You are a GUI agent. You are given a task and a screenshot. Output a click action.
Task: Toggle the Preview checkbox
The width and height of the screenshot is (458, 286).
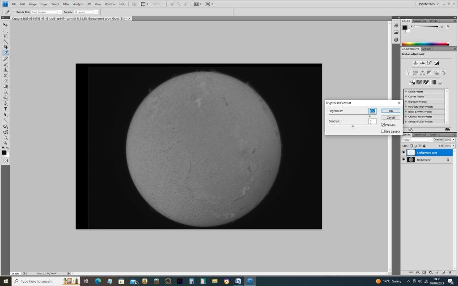click(383, 125)
